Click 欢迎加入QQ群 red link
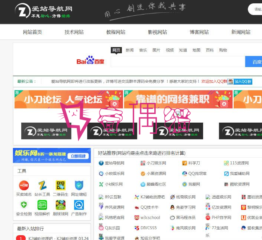Image resolution: width=262 pixels, height=240 pixels. (214, 82)
